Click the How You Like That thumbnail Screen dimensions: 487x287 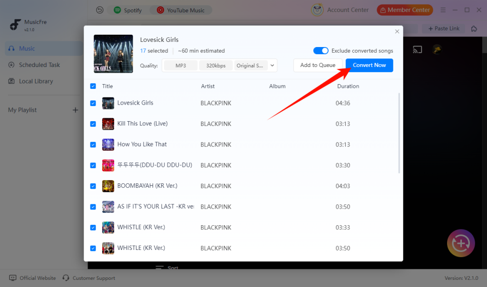(108, 144)
